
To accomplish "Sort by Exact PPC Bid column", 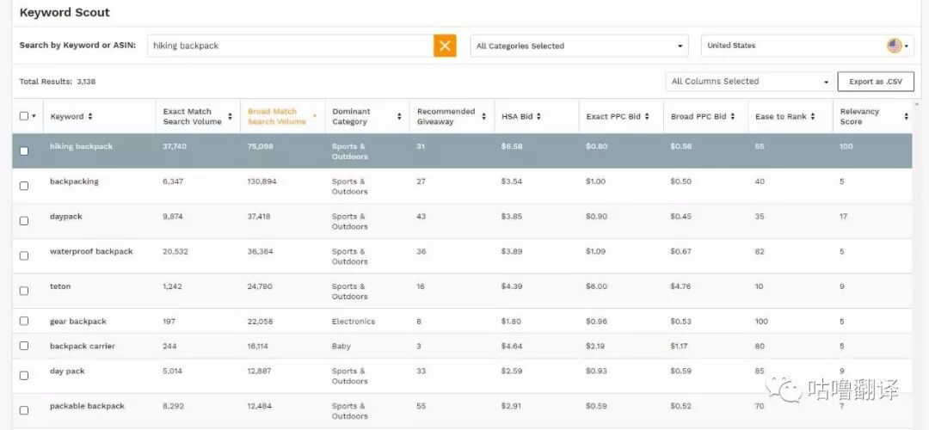I will (x=646, y=117).
